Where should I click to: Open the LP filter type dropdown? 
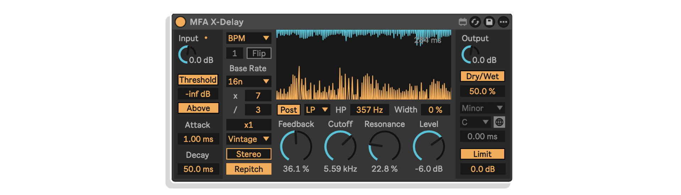(317, 110)
